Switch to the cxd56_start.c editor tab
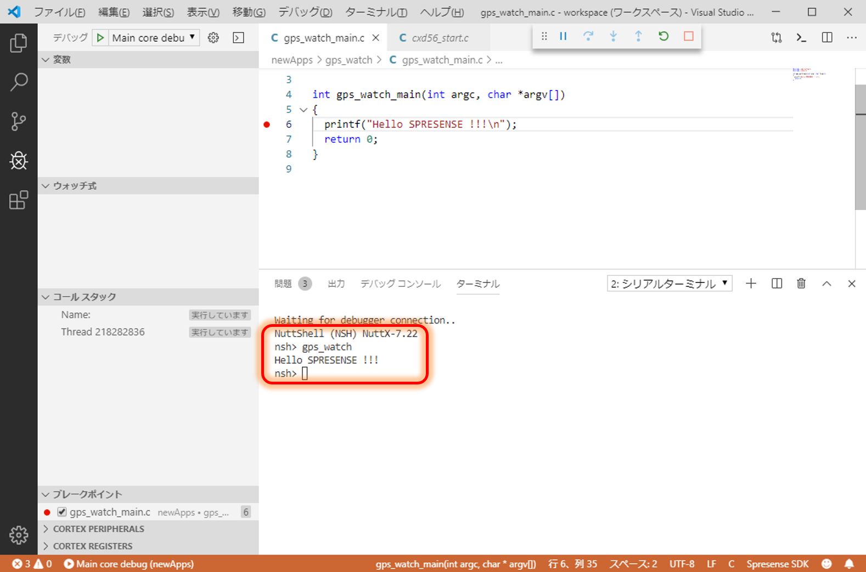Screen dimensions: 866x572 click(x=440, y=38)
